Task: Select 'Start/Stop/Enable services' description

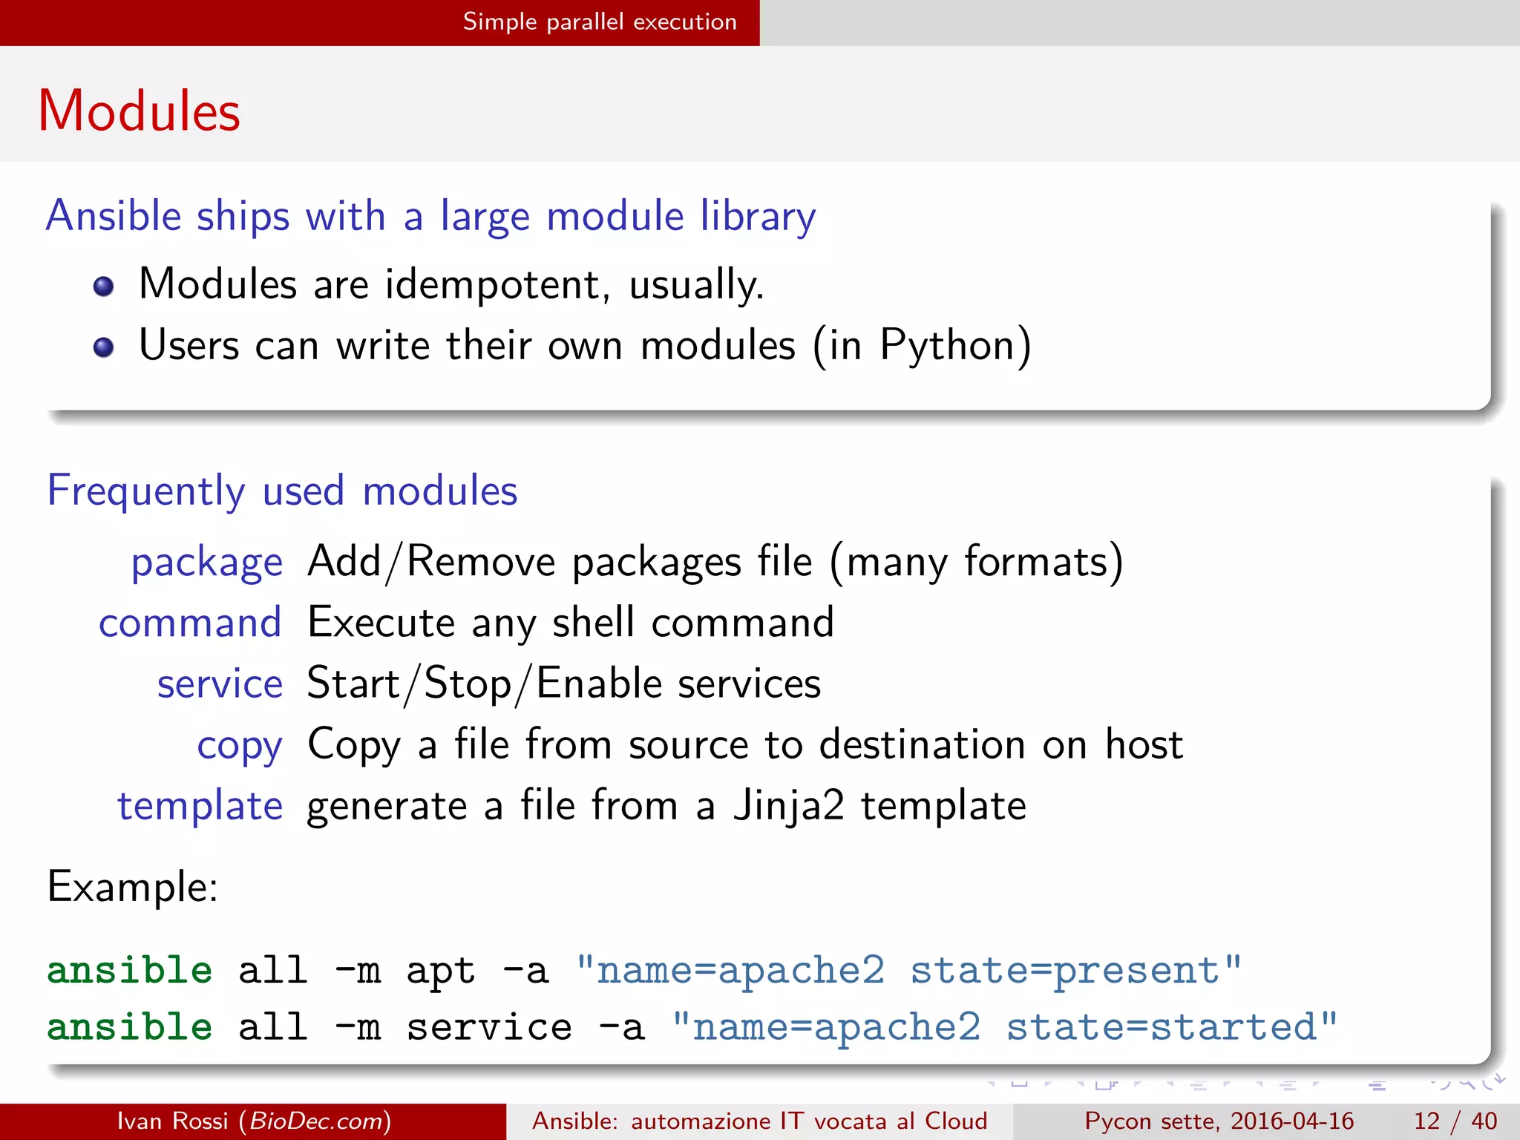Action: coord(564,684)
